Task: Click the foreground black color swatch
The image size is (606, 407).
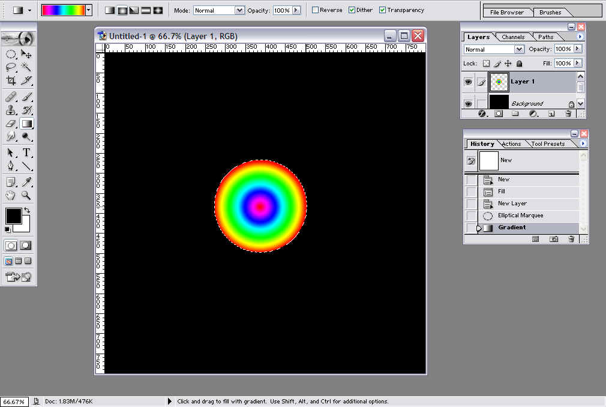Action: pyautogui.click(x=14, y=216)
